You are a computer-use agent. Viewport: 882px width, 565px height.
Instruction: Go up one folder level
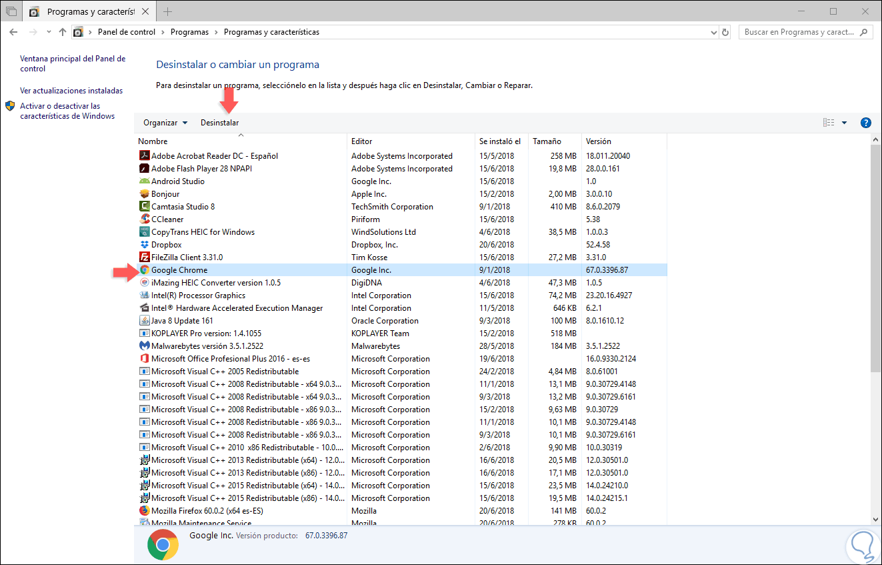pyautogui.click(x=63, y=32)
